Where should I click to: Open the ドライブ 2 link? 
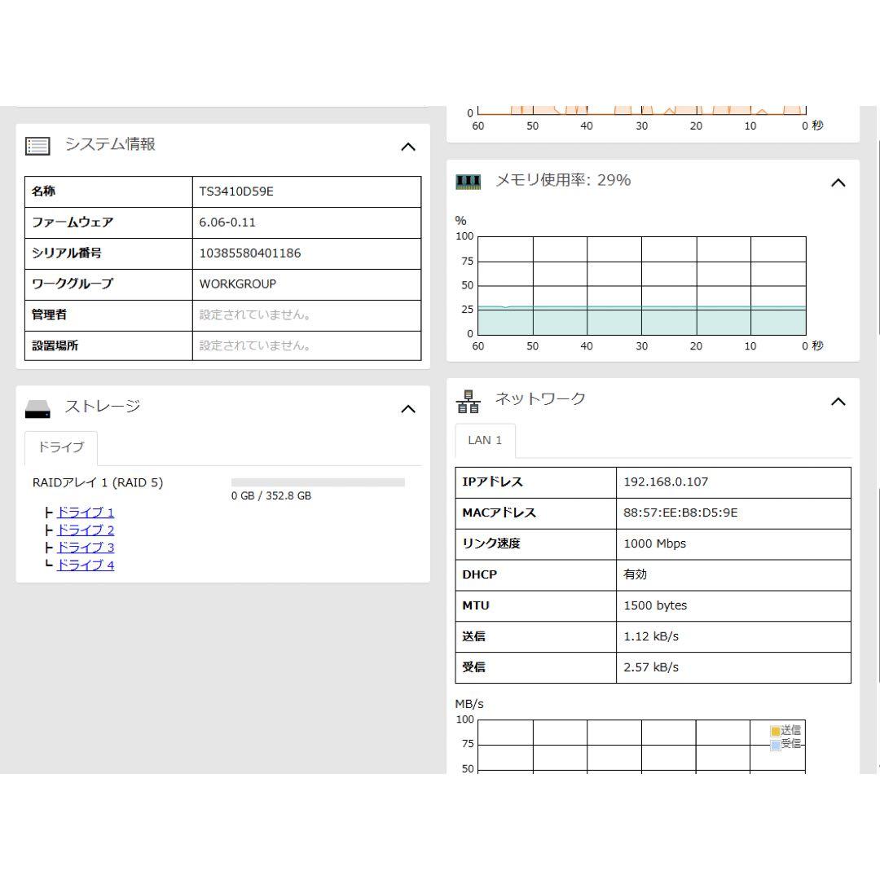click(x=85, y=530)
